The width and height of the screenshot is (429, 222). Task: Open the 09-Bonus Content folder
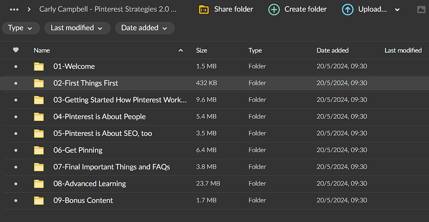[83, 201]
